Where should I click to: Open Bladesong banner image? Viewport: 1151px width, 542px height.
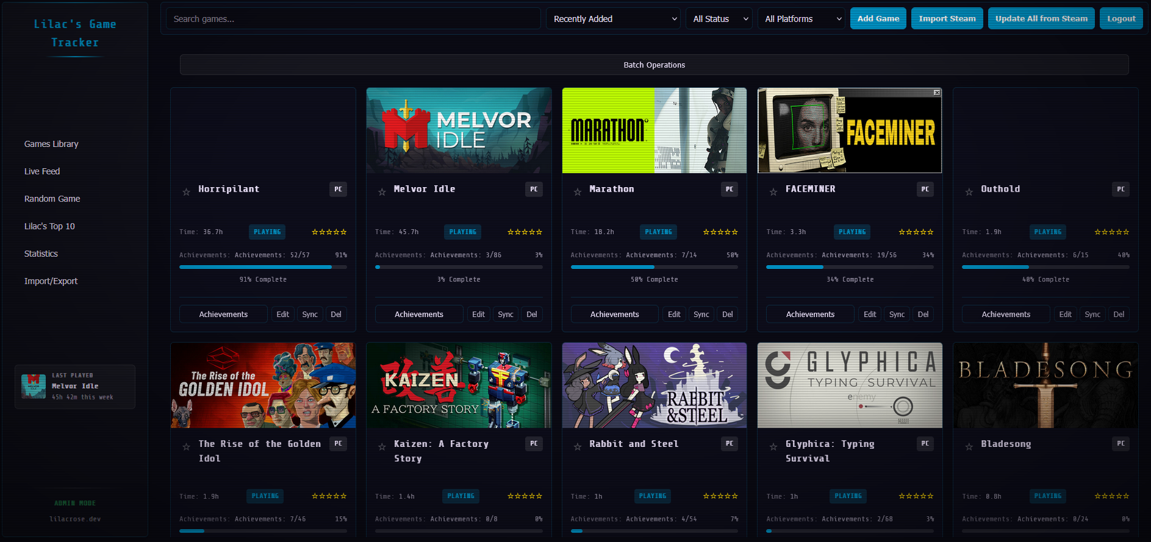(x=1045, y=385)
